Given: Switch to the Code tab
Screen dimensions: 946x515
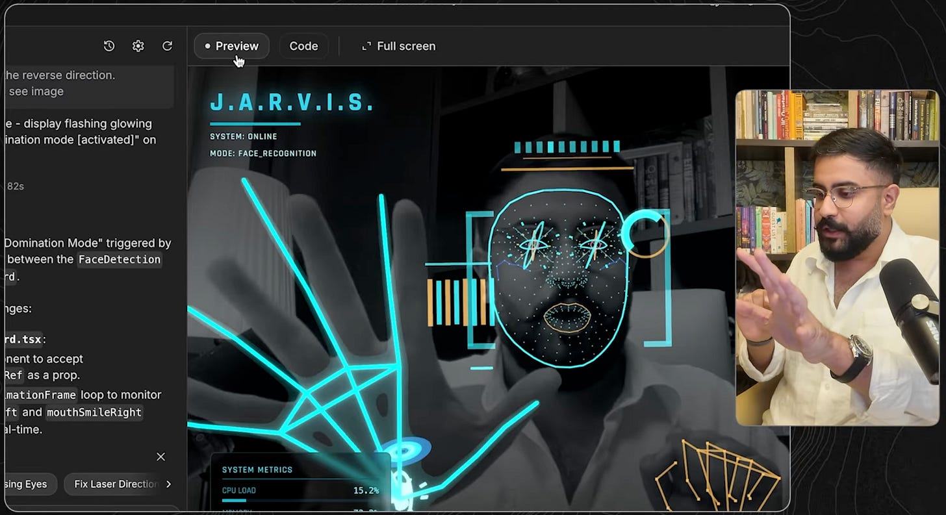Looking at the screenshot, I should coord(303,46).
